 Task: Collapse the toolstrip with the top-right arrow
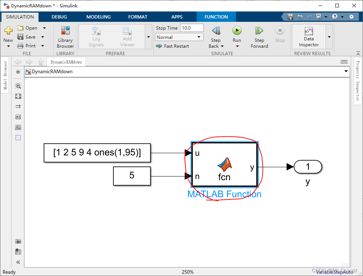click(x=352, y=17)
